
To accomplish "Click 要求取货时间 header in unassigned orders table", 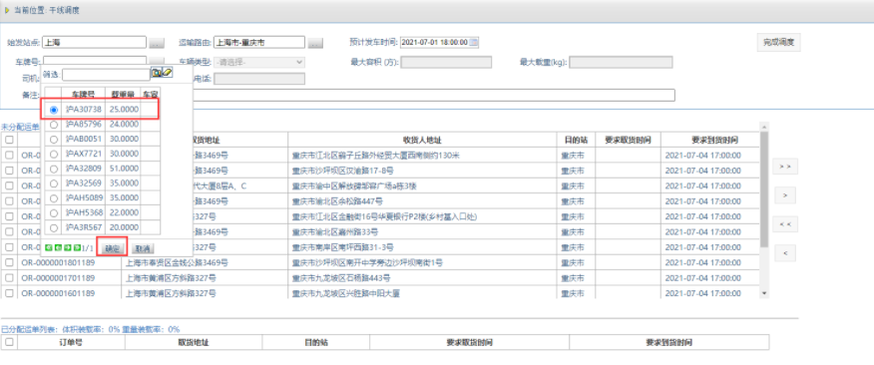I will click(628, 140).
